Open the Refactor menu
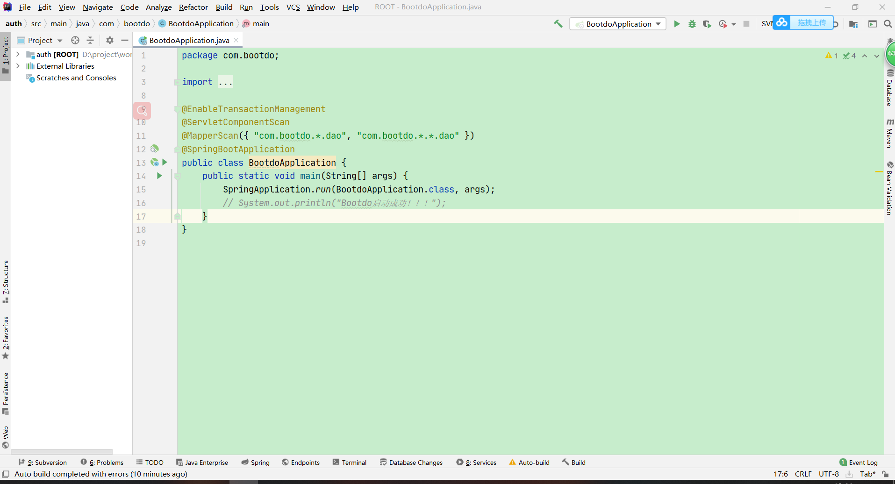Viewport: 895px width, 484px height. pyautogui.click(x=193, y=7)
